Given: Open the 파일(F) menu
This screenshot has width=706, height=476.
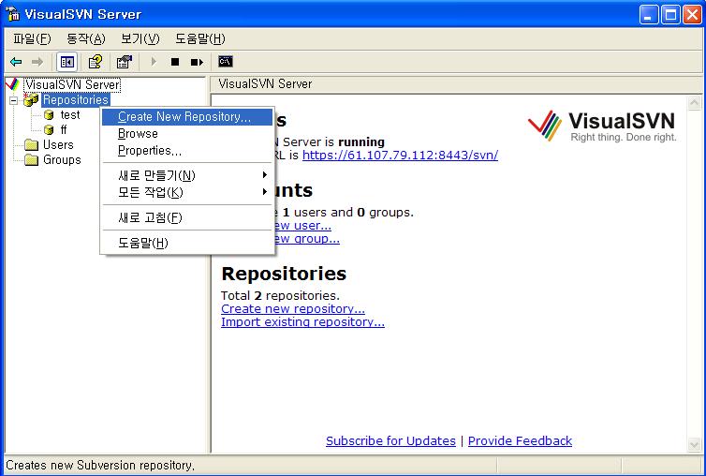Looking at the screenshot, I should [x=32, y=39].
